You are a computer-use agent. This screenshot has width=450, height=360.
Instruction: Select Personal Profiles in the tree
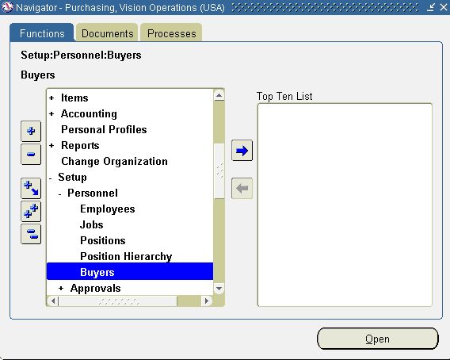104,129
